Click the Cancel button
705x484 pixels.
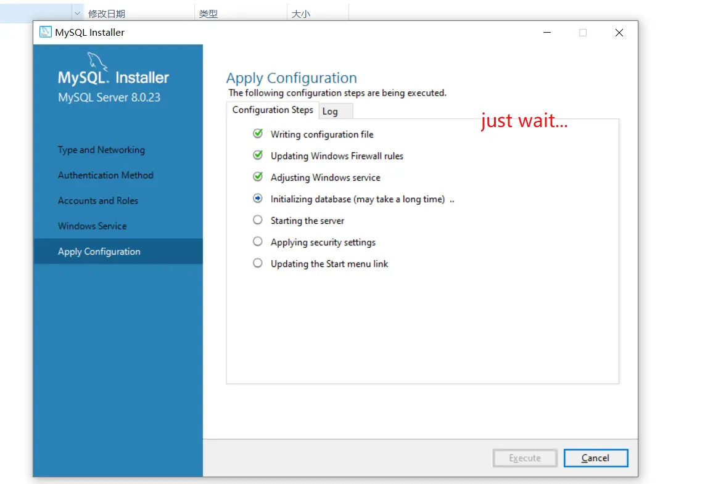coord(596,458)
